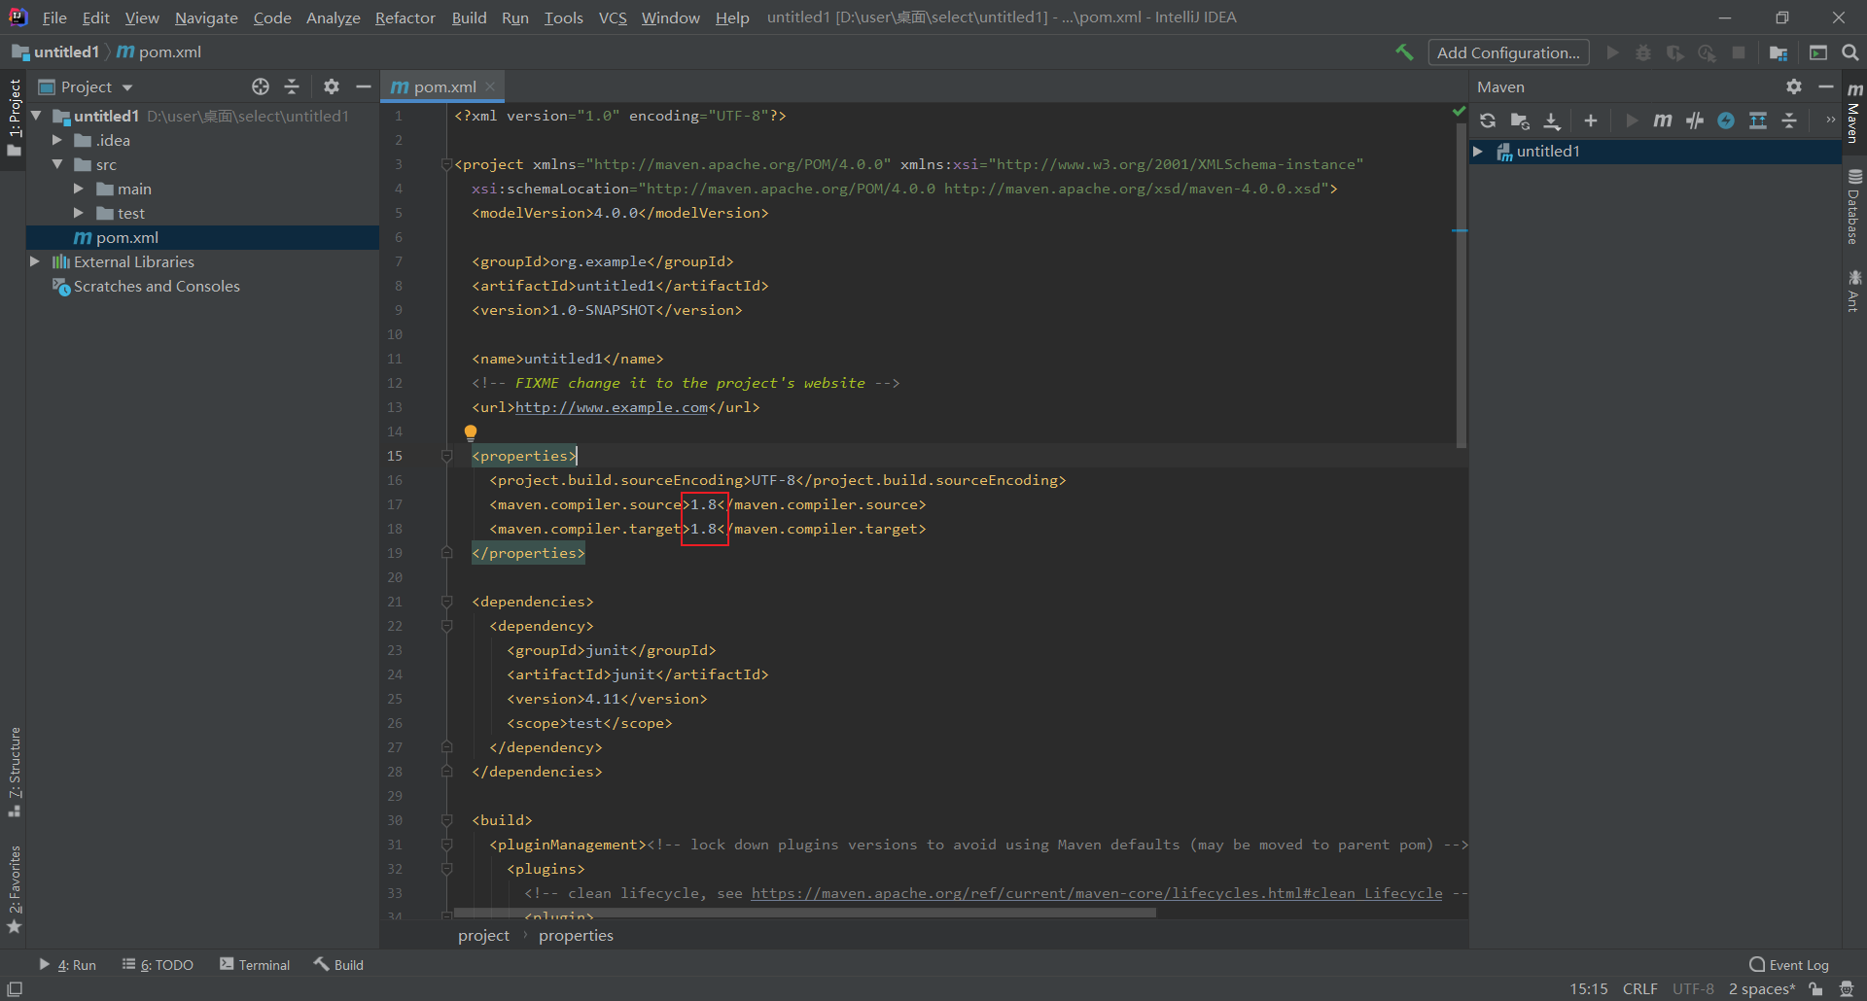Open Search Everywhere with the magnifier icon

[1850, 52]
